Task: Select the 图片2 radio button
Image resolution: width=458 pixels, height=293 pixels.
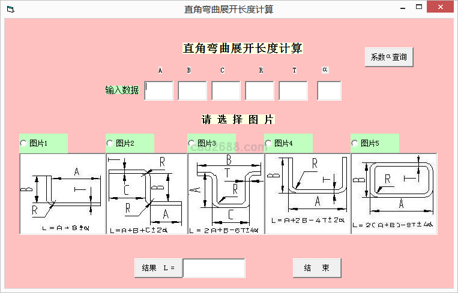Action: pyautogui.click(x=110, y=143)
